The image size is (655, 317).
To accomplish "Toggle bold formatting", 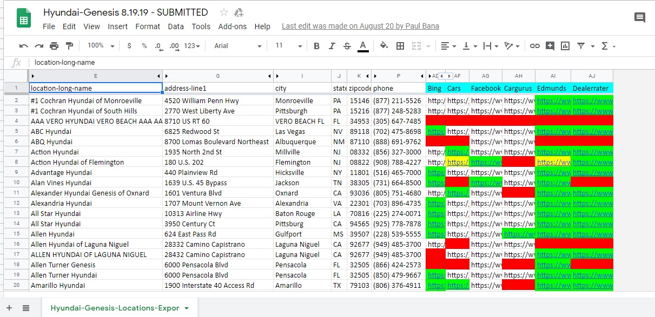I will (317, 46).
